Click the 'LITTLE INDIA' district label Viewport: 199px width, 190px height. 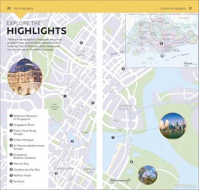[x=80, y=53]
